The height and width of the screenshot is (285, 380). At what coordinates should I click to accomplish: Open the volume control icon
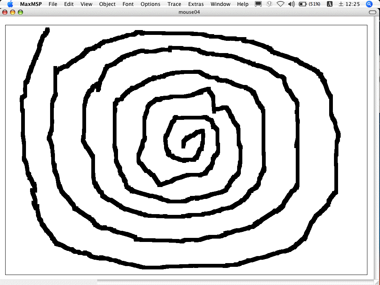291,4
